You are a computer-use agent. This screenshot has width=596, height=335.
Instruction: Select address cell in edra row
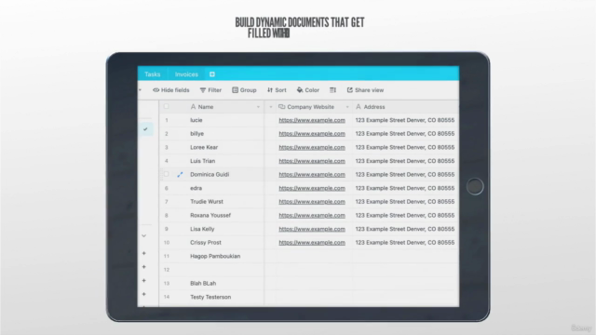pyautogui.click(x=405, y=188)
